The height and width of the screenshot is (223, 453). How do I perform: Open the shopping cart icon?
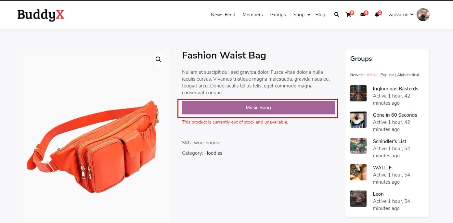[348, 15]
